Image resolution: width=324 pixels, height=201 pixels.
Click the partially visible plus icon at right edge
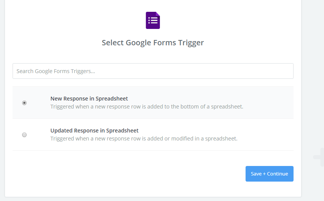319,157
